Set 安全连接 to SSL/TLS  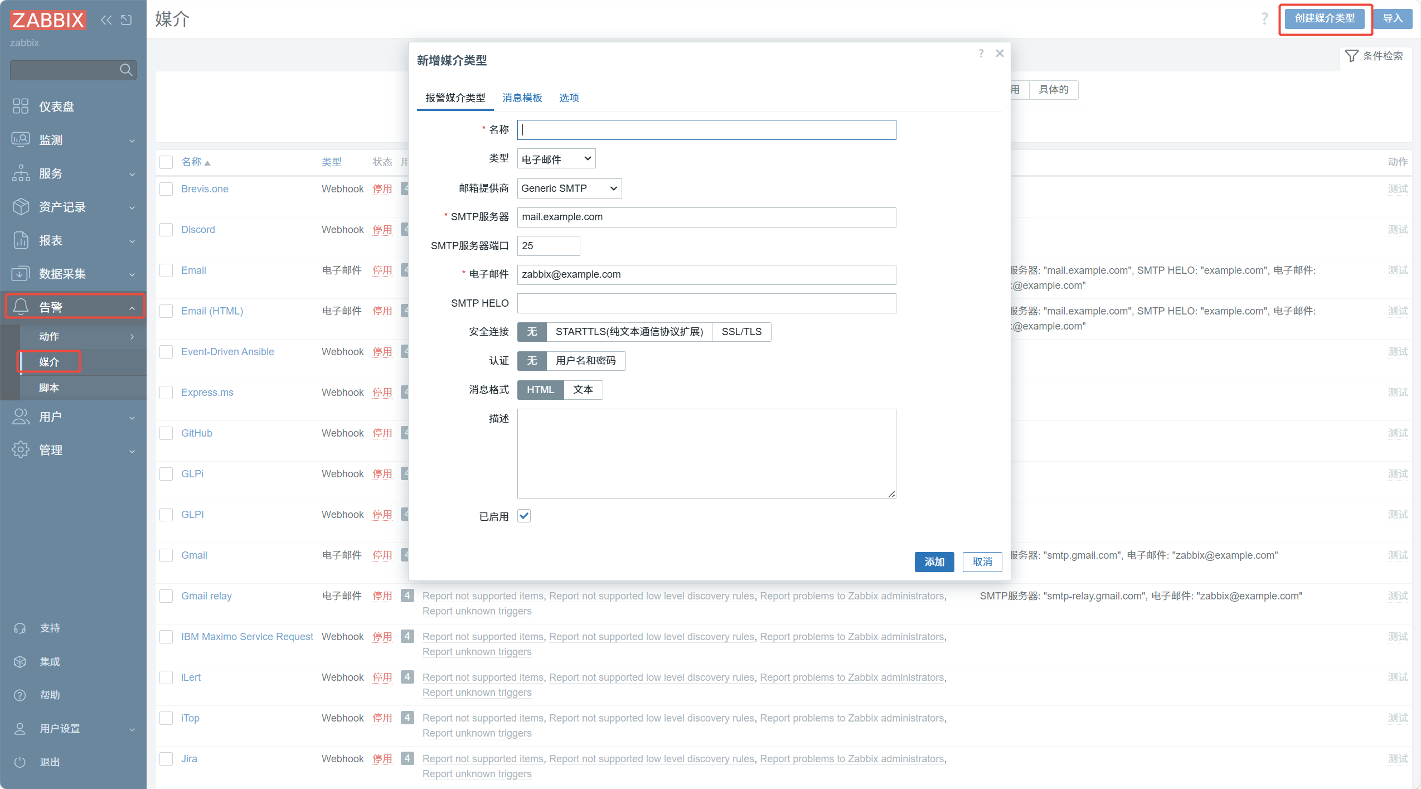(x=741, y=332)
